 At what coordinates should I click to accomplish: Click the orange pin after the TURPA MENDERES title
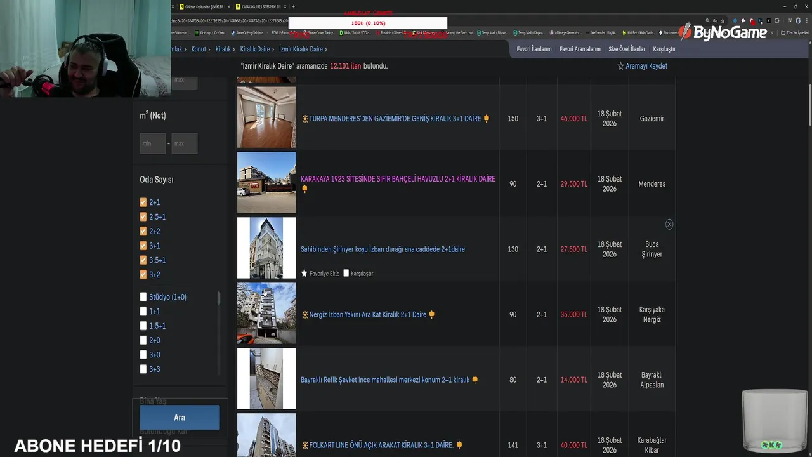487,119
